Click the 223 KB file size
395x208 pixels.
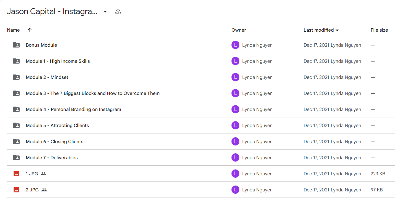pos(378,174)
